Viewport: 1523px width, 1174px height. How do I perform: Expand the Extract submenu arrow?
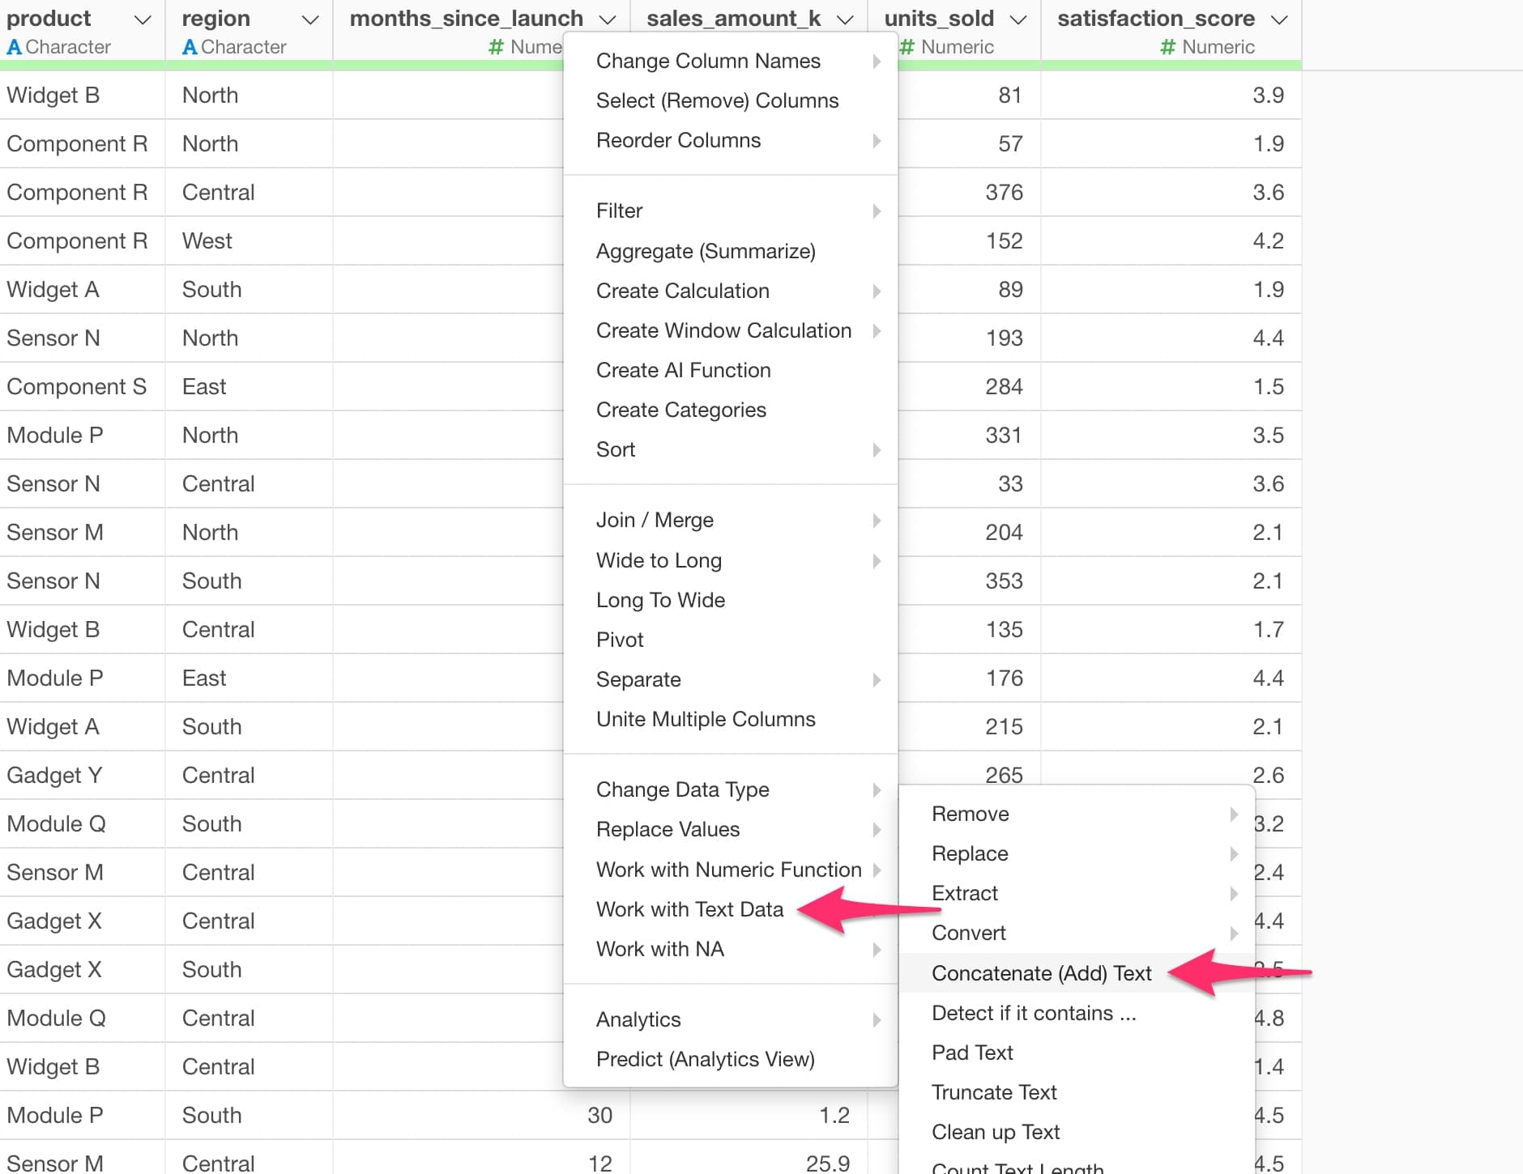pos(1233,894)
